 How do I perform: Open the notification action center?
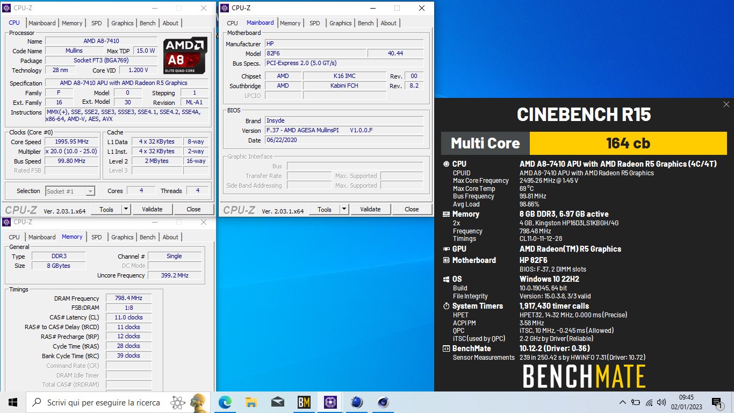pyautogui.click(x=716, y=402)
